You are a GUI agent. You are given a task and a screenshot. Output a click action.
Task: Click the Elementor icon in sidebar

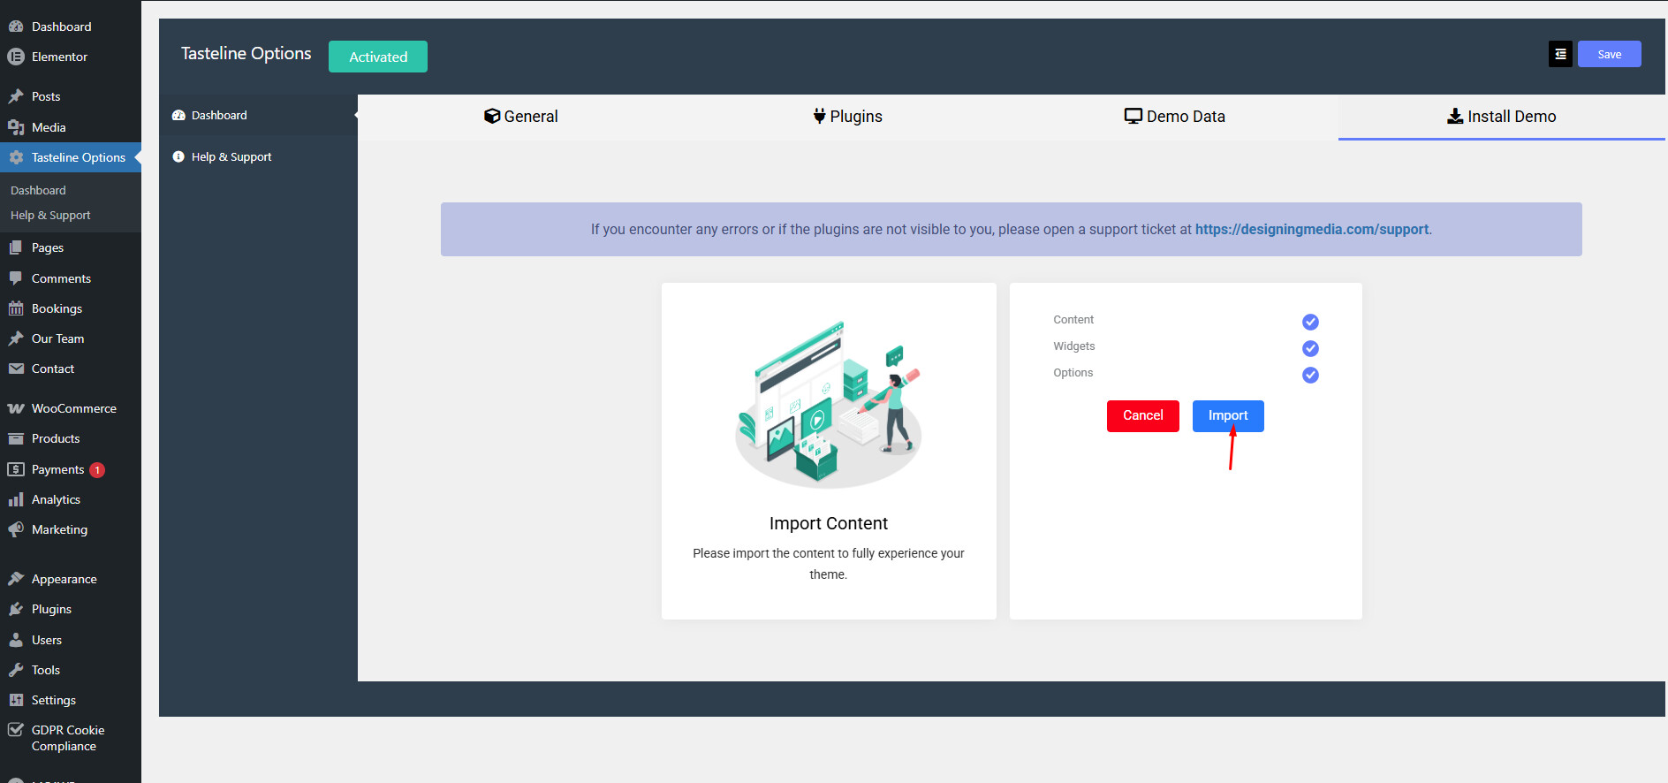pos(16,57)
